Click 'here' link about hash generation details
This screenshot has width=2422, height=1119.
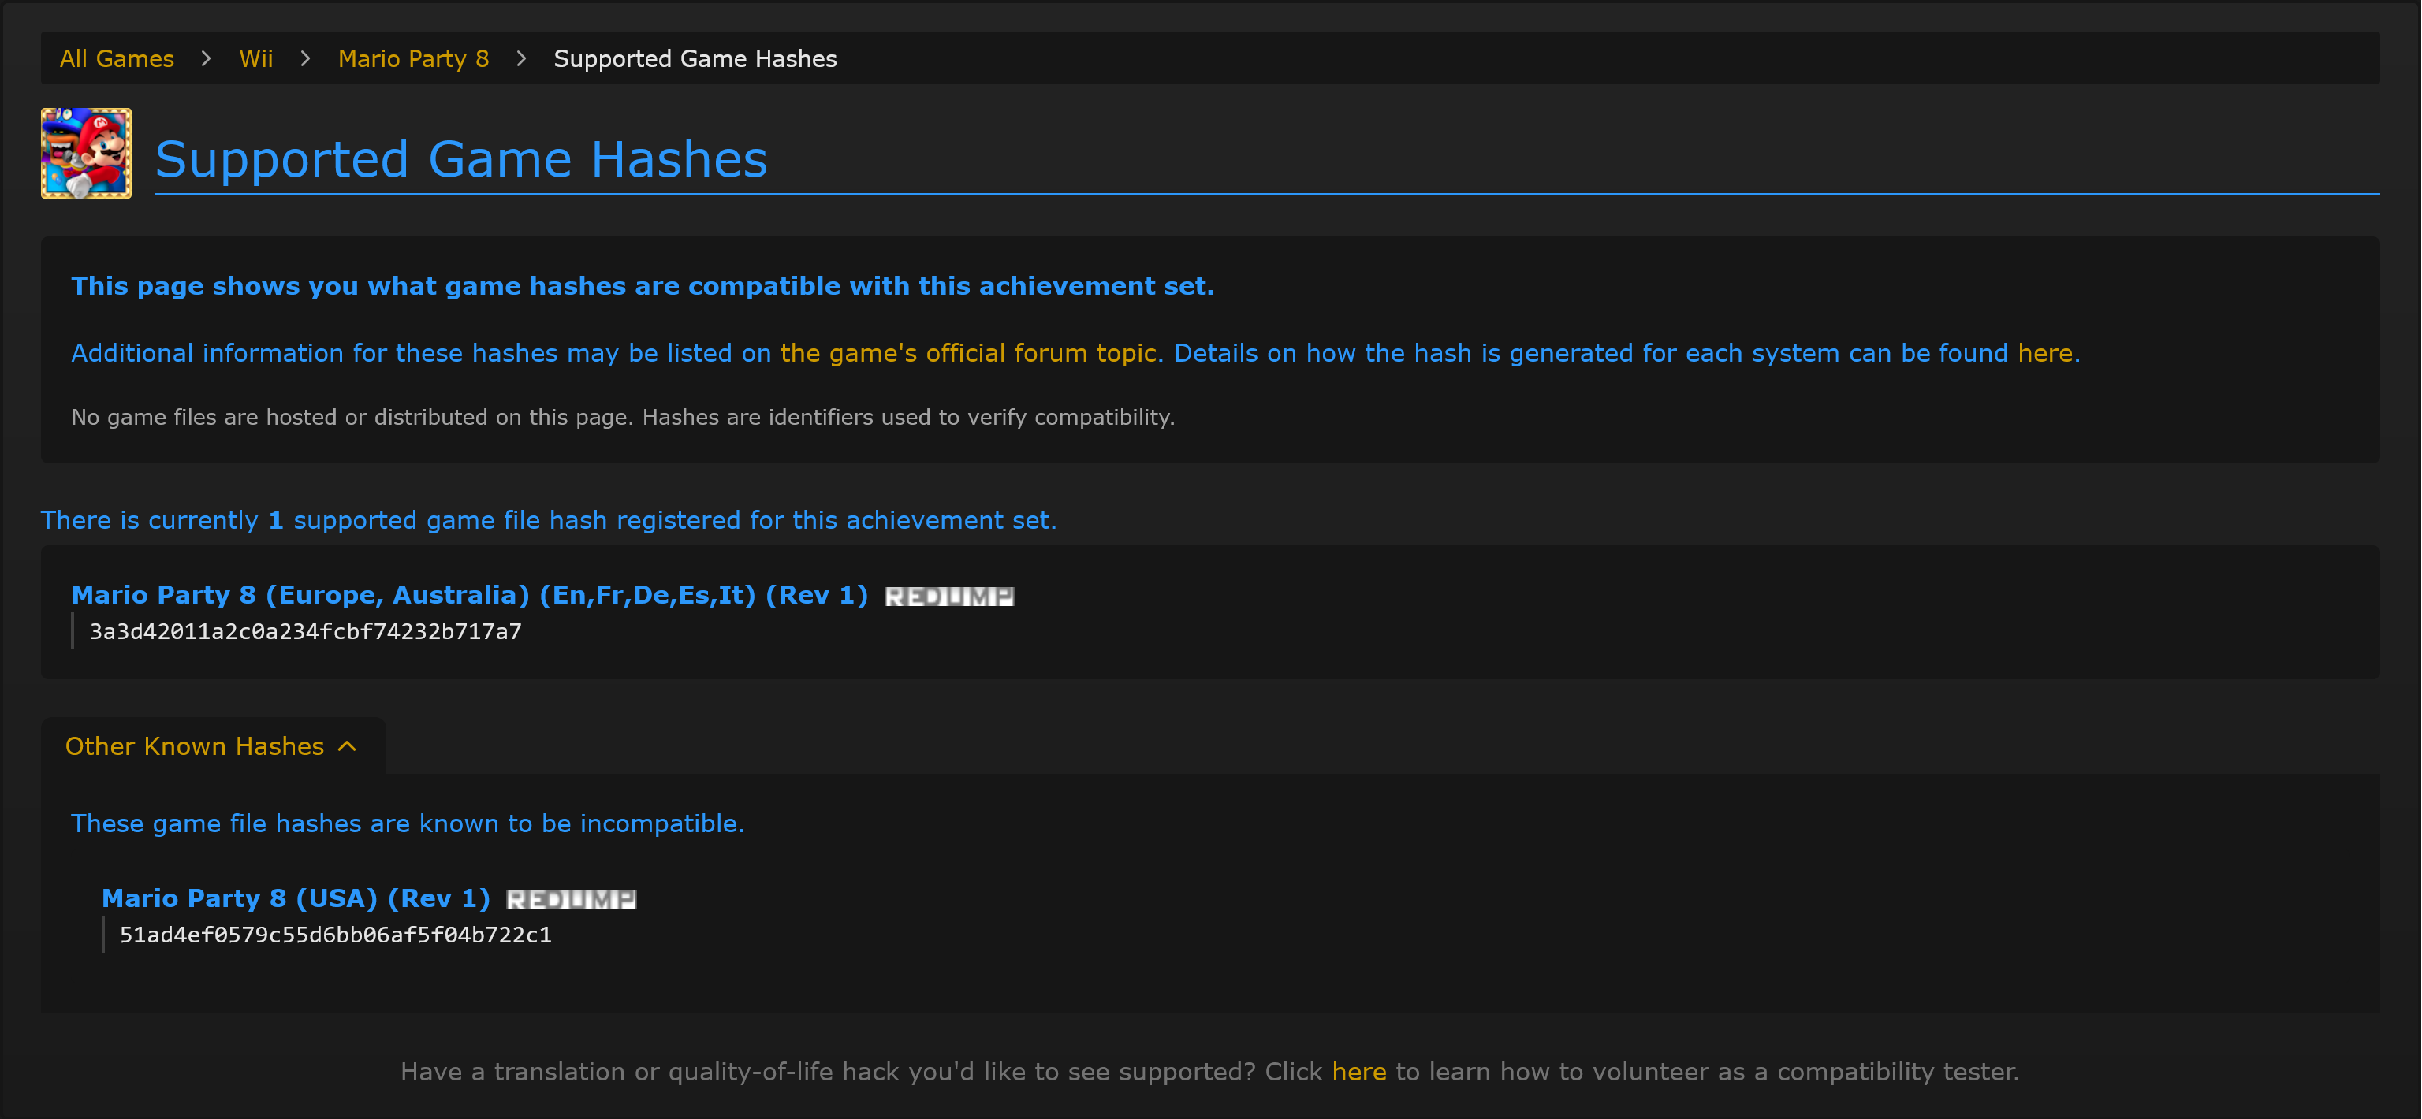(2044, 353)
